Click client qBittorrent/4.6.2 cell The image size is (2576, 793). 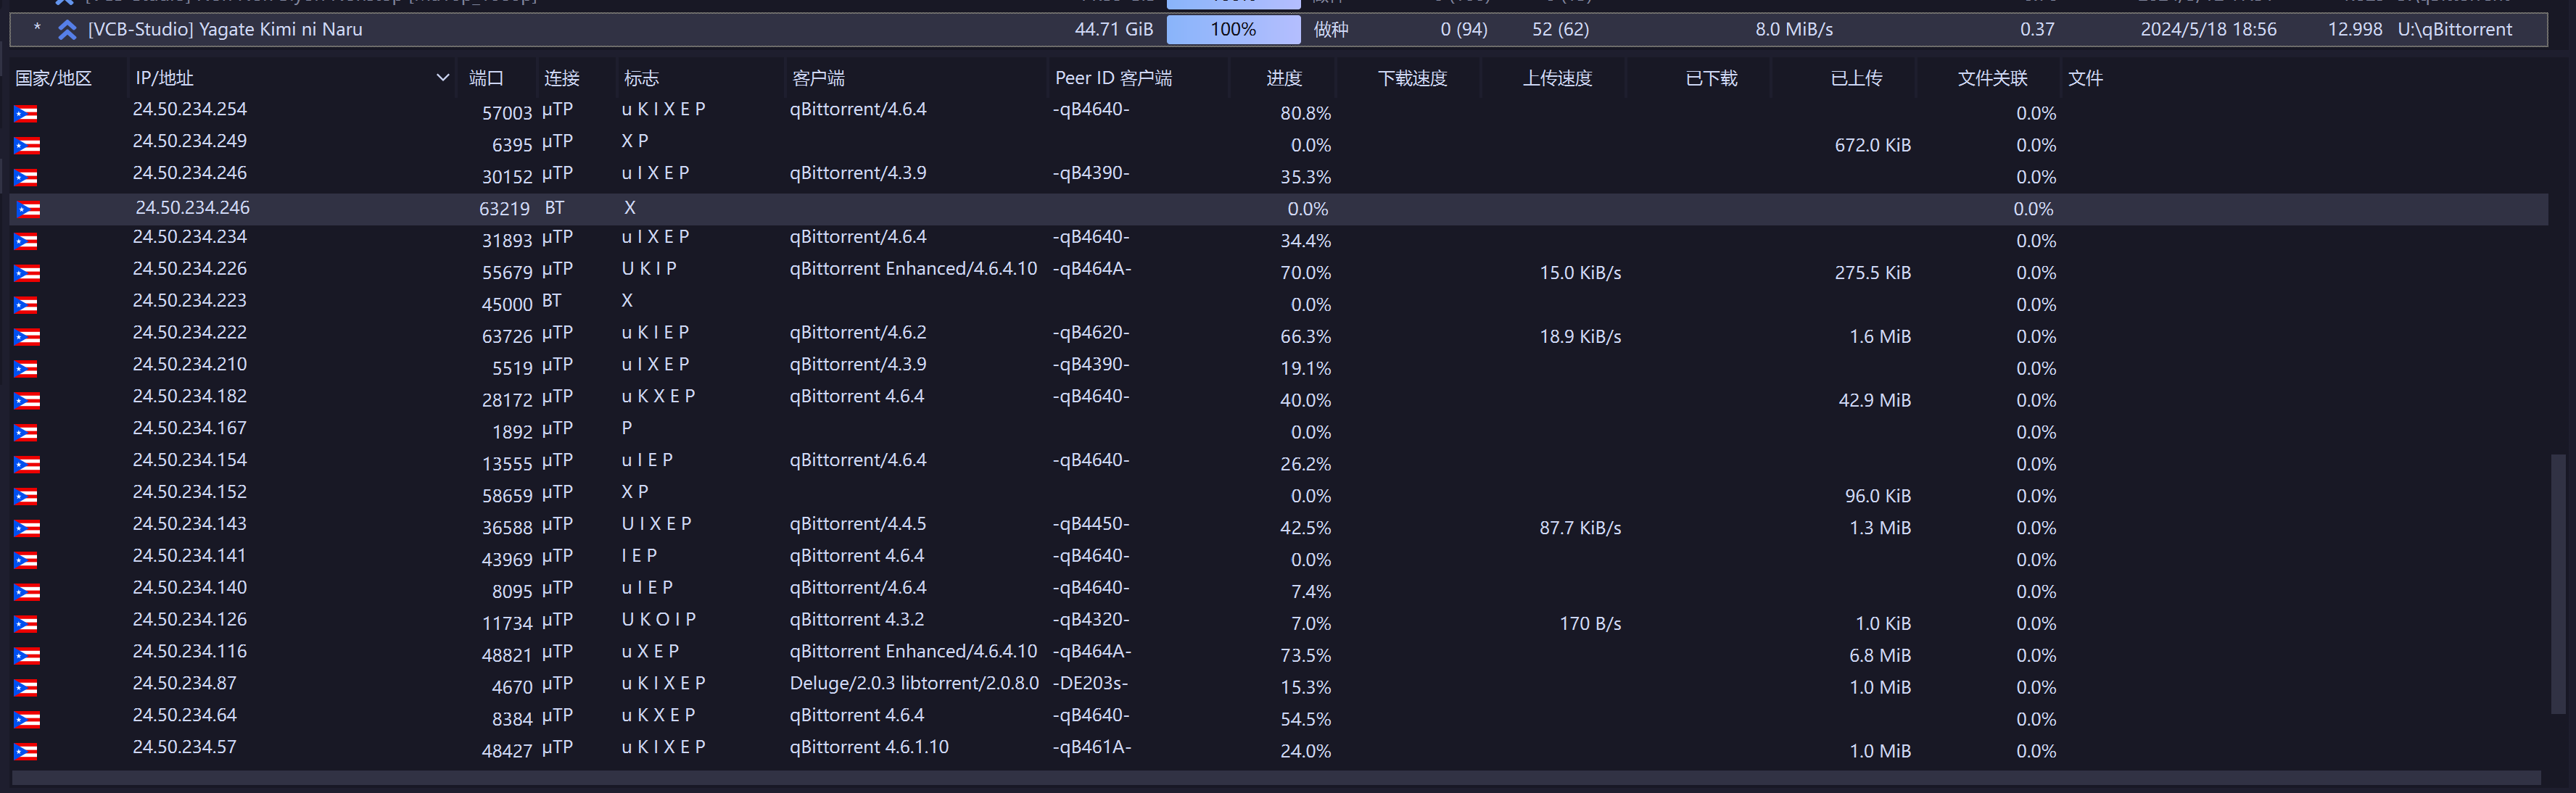pyautogui.click(x=858, y=332)
